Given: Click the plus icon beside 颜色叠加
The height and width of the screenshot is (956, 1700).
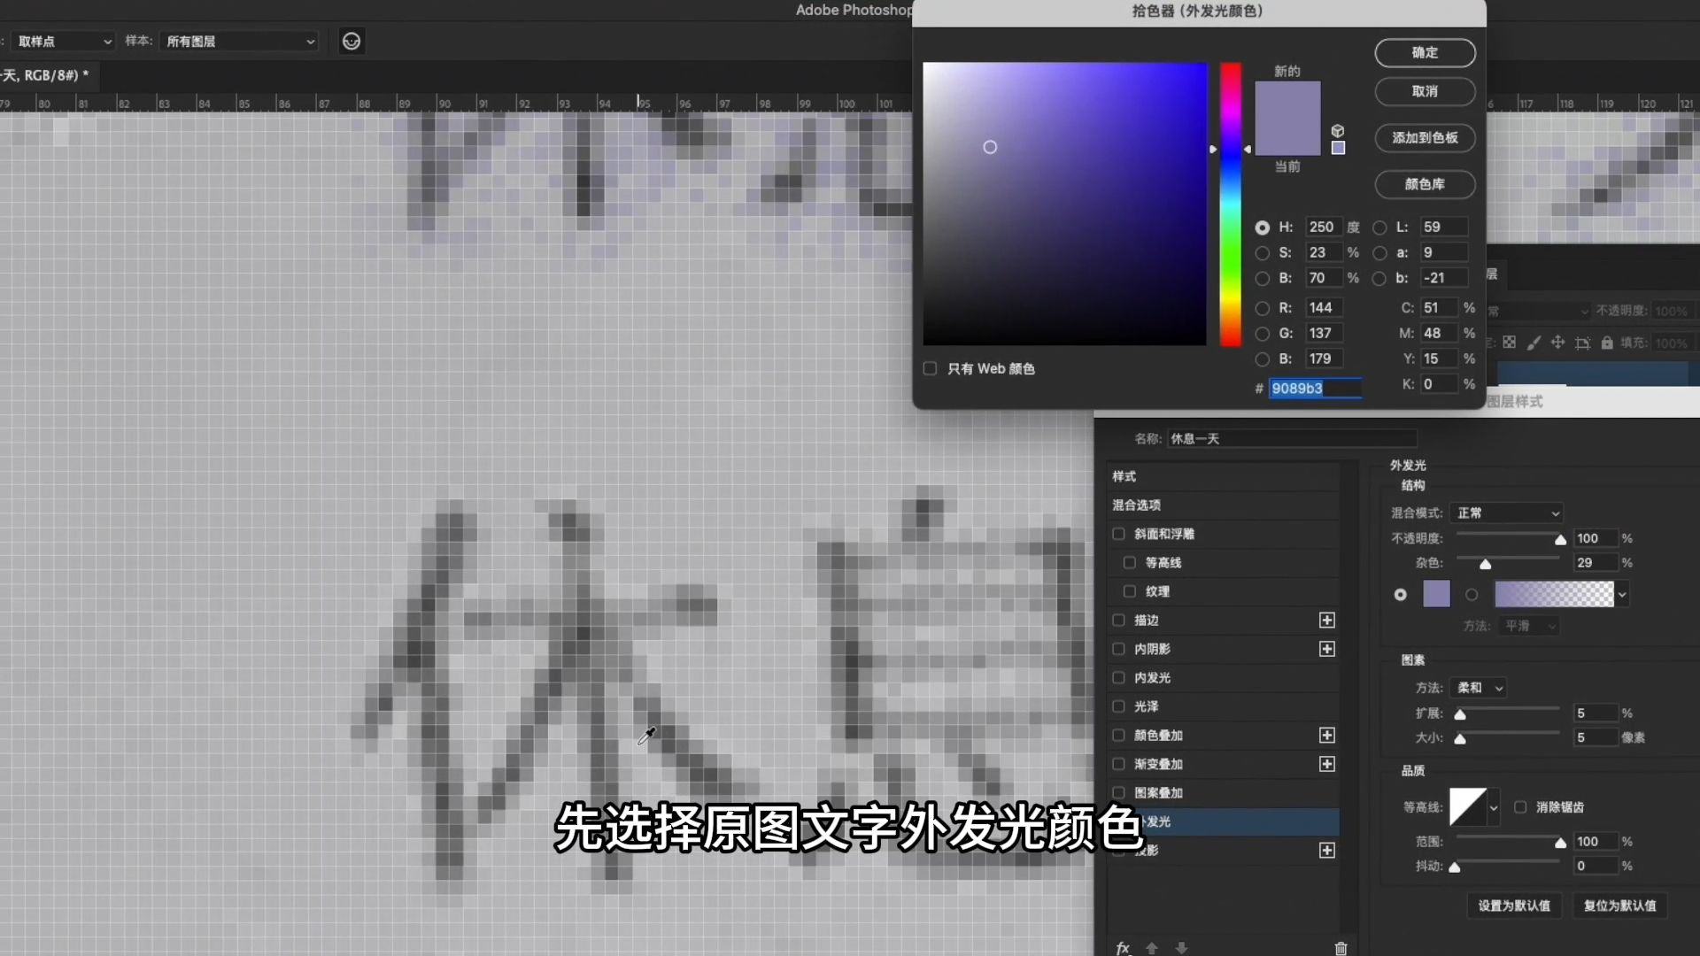Looking at the screenshot, I should tap(1326, 736).
